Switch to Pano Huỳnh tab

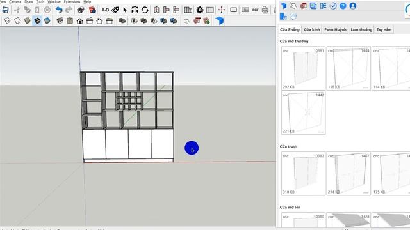[336, 29]
